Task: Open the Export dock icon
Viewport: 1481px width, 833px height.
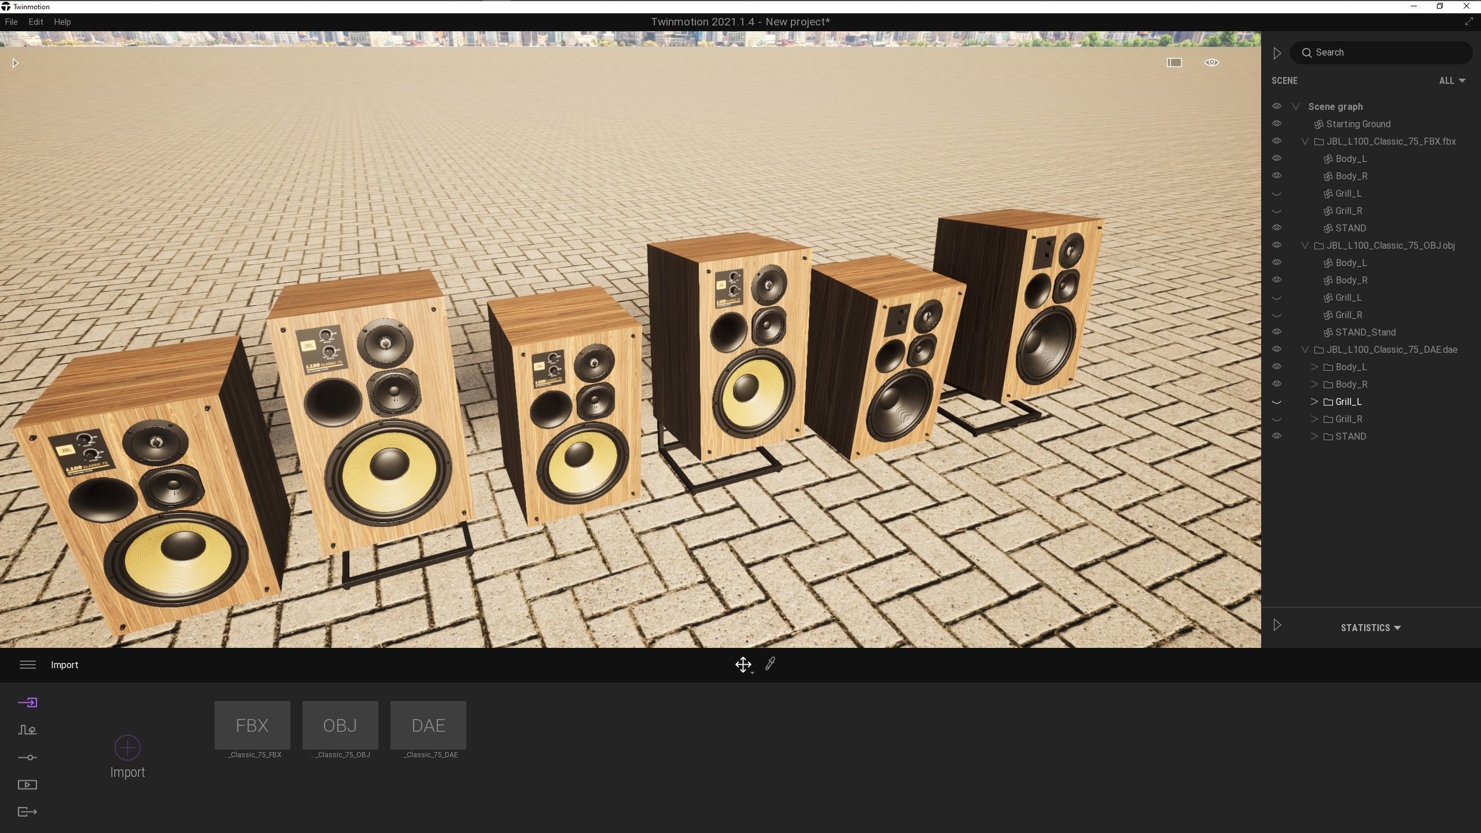Action: [27, 812]
